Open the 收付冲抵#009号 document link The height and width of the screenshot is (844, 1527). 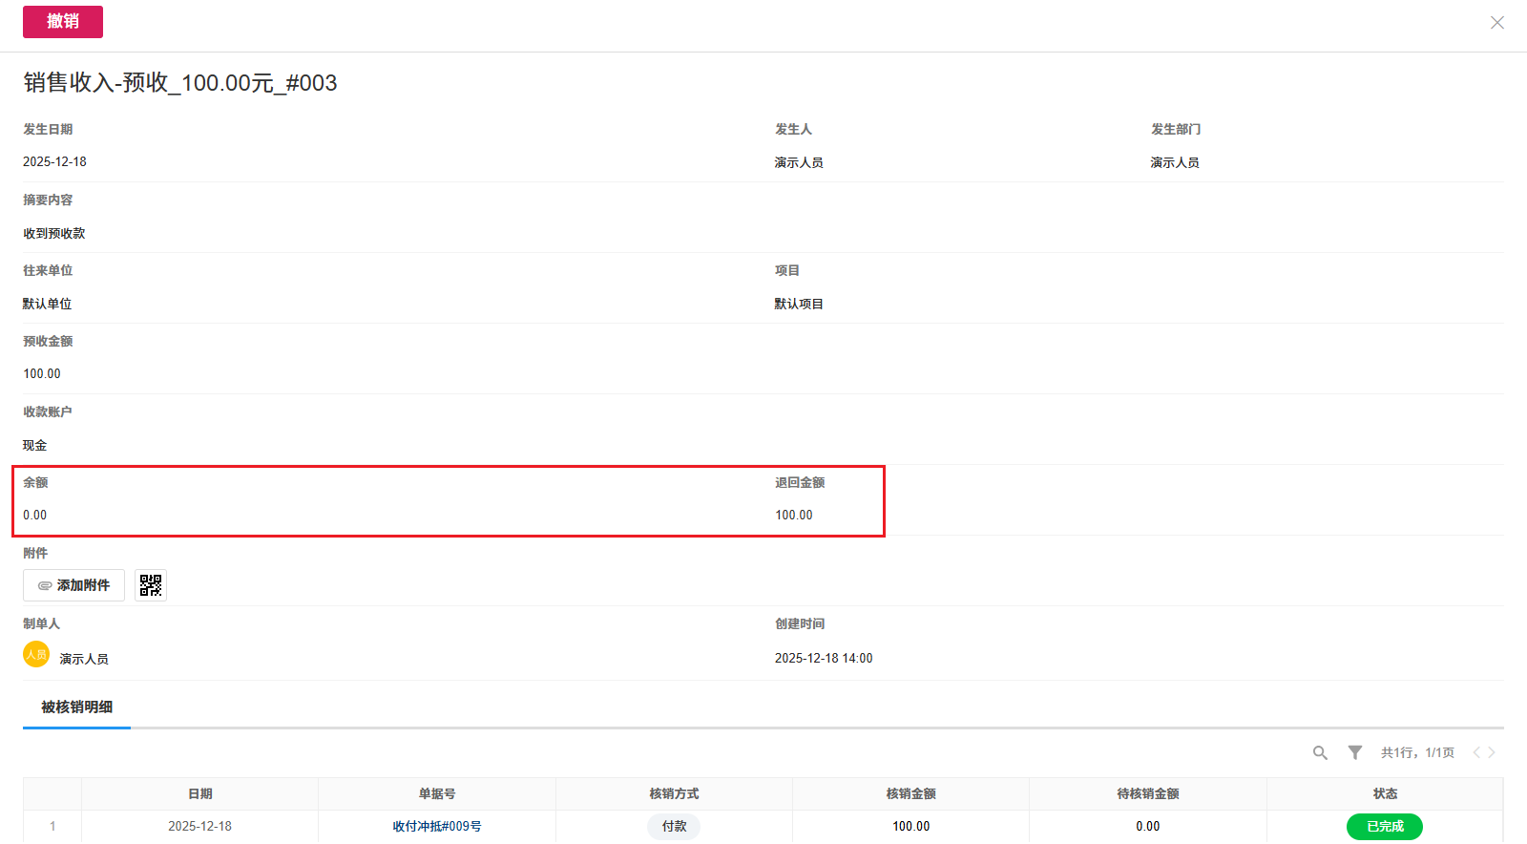click(x=437, y=827)
